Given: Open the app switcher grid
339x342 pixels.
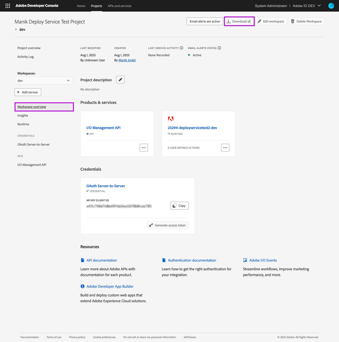Looking at the screenshot, I should [7, 6].
